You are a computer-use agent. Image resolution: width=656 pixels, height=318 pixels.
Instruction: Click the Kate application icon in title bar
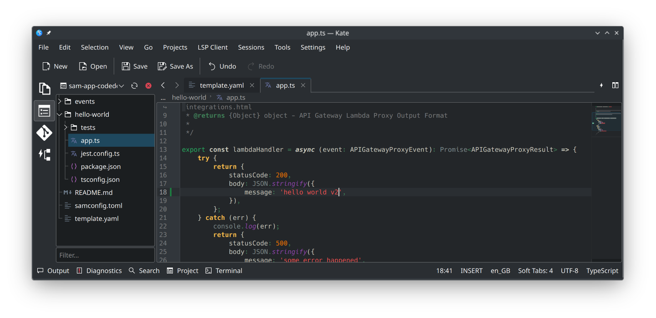pyautogui.click(x=39, y=33)
